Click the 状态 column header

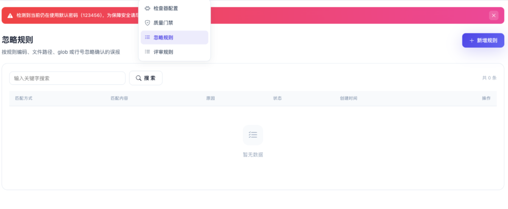[278, 98]
